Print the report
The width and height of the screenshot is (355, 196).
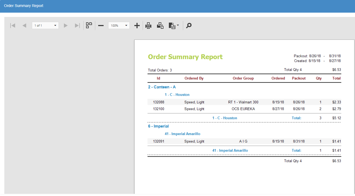tap(148, 26)
